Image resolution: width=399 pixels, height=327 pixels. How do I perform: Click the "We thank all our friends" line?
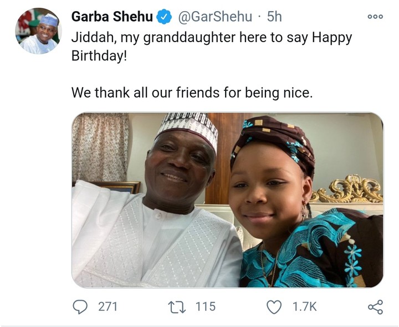pyautogui.click(x=192, y=93)
